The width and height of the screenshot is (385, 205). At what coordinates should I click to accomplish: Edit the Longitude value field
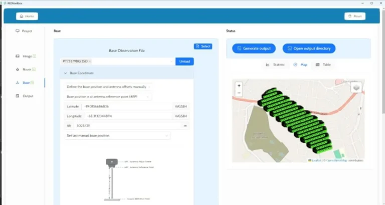pos(129,116)
